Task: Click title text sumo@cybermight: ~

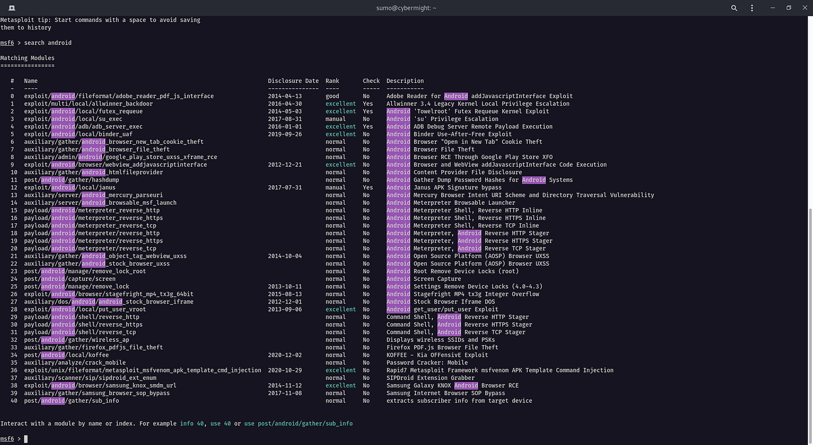Action: pos(406,8)
